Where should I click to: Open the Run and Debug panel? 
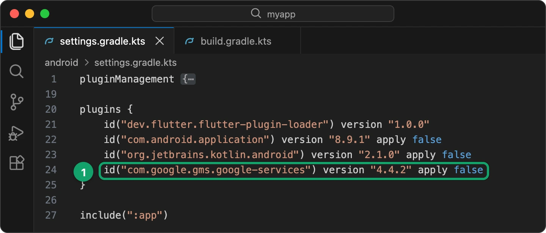pos(17,133)
